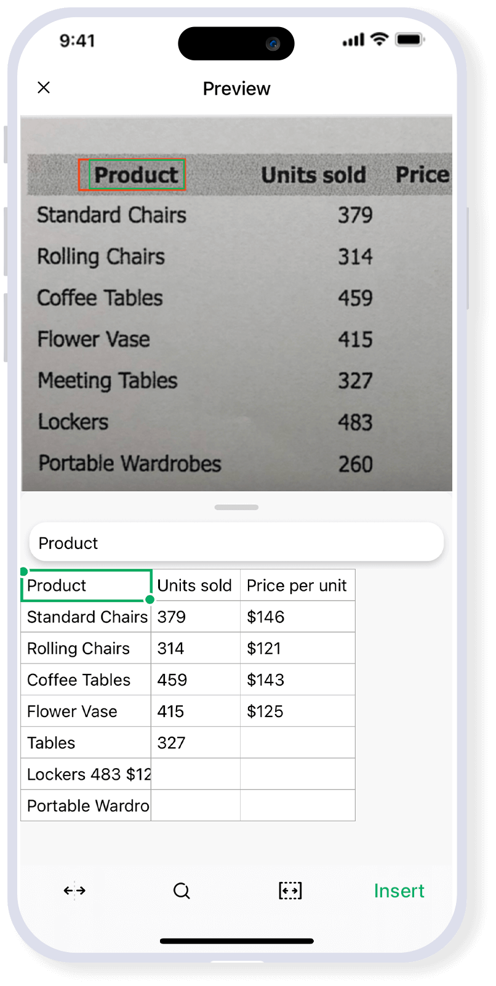The width and height of the screenshot is (496, 986).
Task: Tap the horizontal expand arrows icon
Action: [x=74, y=891]
